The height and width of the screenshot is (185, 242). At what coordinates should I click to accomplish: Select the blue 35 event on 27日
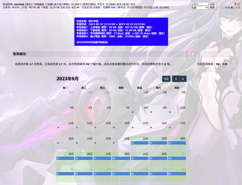pyautogui.click(x=103, y=159)
